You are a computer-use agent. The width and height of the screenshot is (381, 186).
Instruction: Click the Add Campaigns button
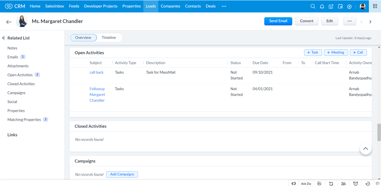(x=122, y=174)
